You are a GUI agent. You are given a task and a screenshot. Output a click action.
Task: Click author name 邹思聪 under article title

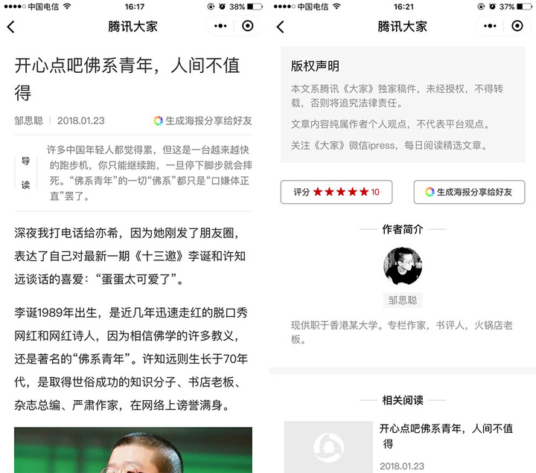point(29,121)
